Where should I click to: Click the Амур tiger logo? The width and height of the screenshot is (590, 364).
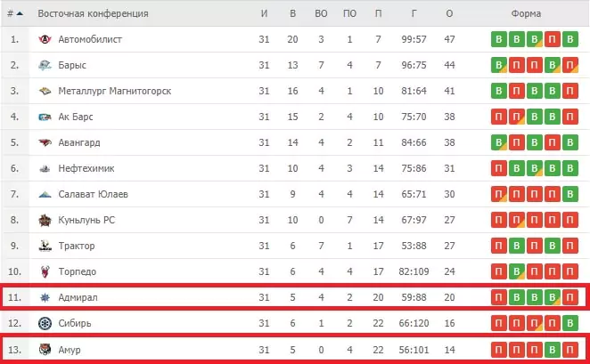(x=45, y=350)
